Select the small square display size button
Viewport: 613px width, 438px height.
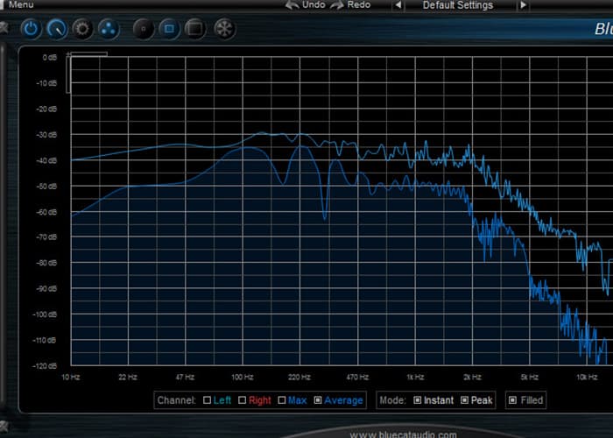[144, 29]
